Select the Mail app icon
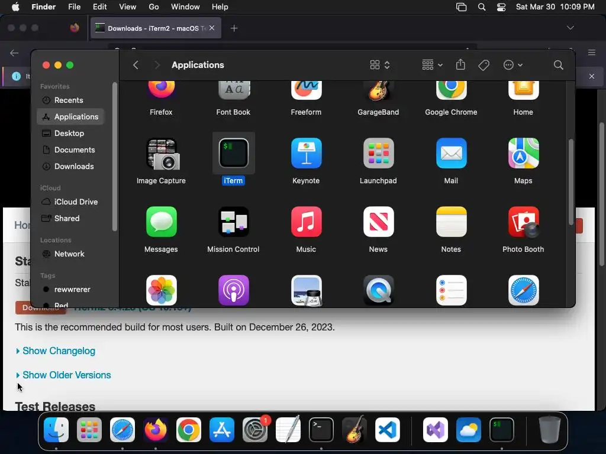This screenshot has width=606, height=454. click(x=451, y=153)
